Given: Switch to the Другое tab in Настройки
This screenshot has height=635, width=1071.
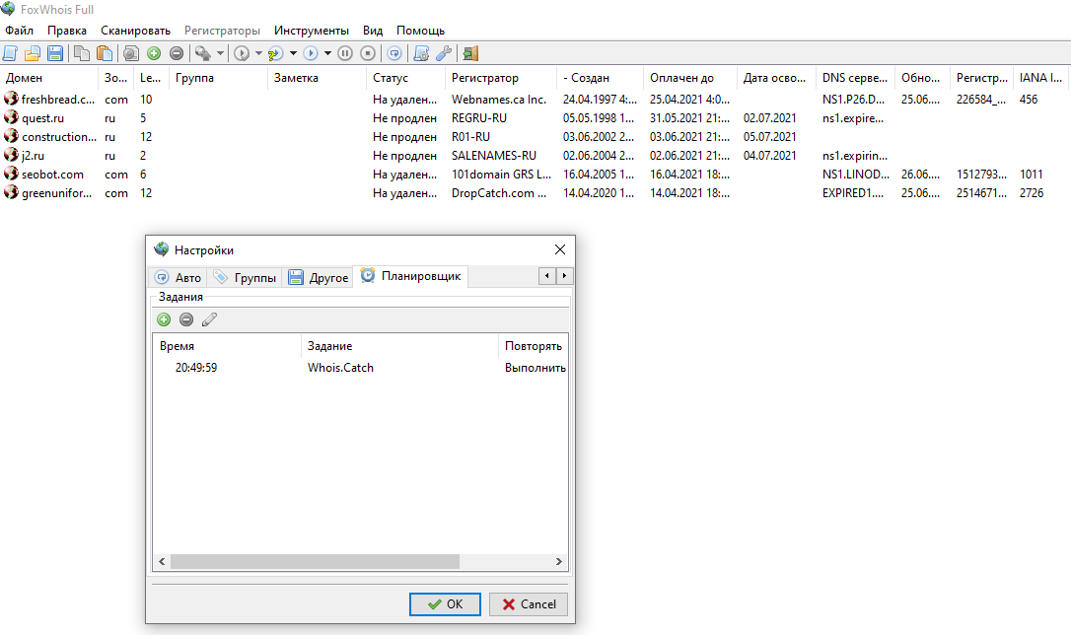Looking at the screenshot, I should [319, 277].
